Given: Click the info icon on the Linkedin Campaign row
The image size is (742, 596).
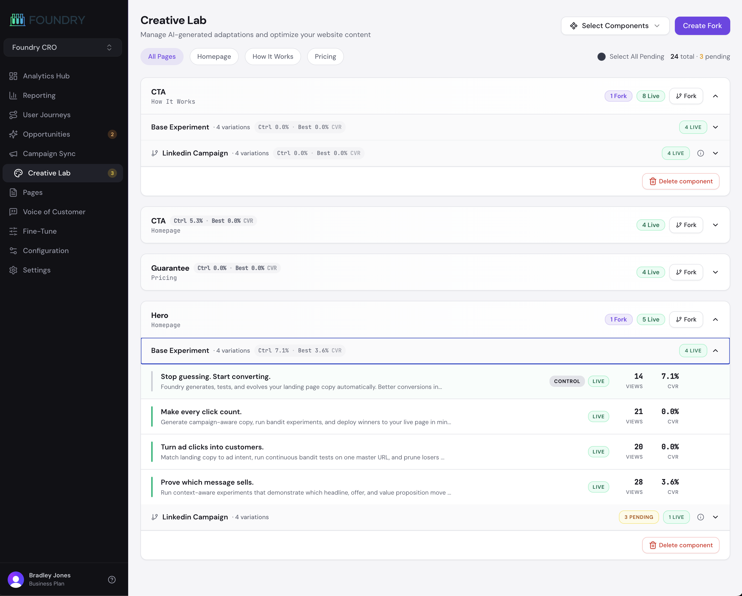Looking at the screenshot, I should tap(701, 517).
